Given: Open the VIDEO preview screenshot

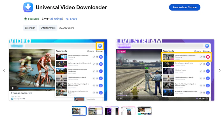Looking at the screenshot, I should (x=58, y=70).
